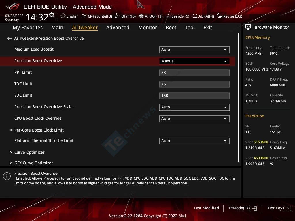295x221 pixels.
Task: Click the settings list vertical scrollbar
Action: [x=239, y=98]
